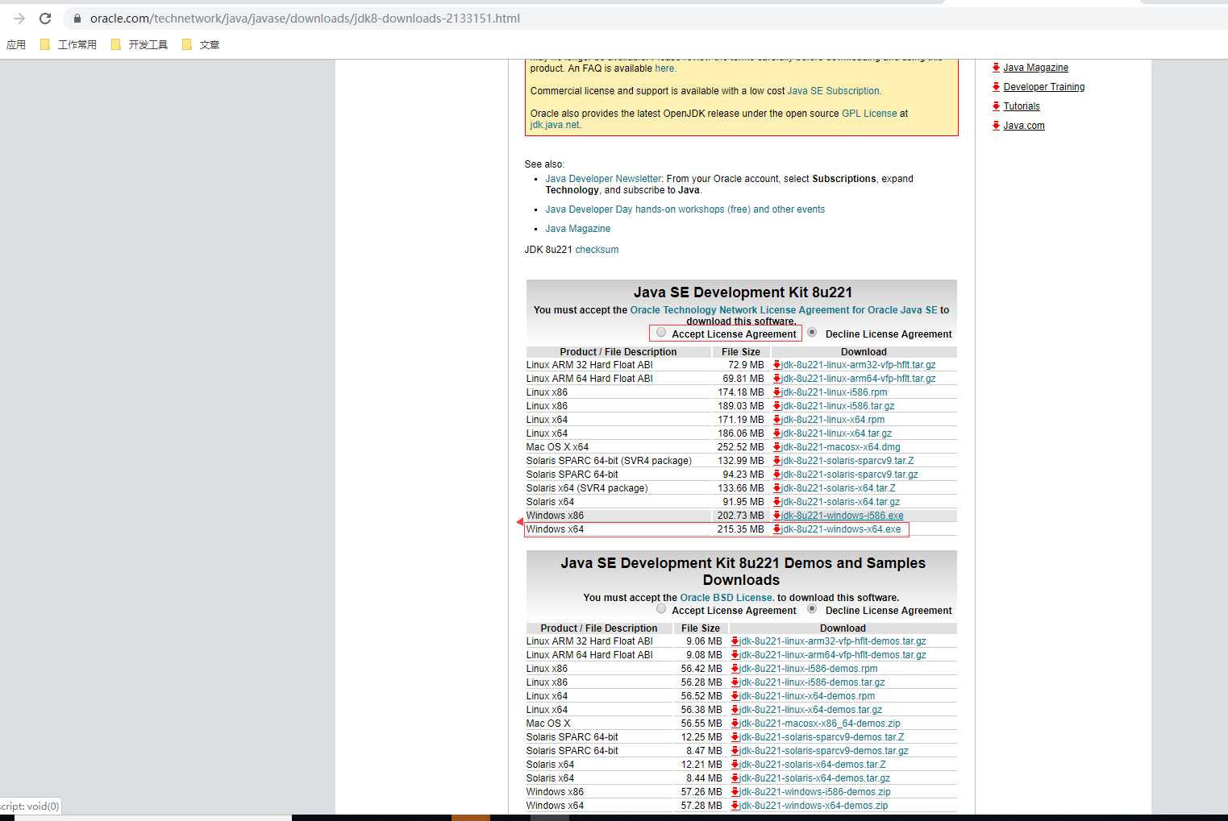Open Tutorials sidebar link

(1021, 106)
